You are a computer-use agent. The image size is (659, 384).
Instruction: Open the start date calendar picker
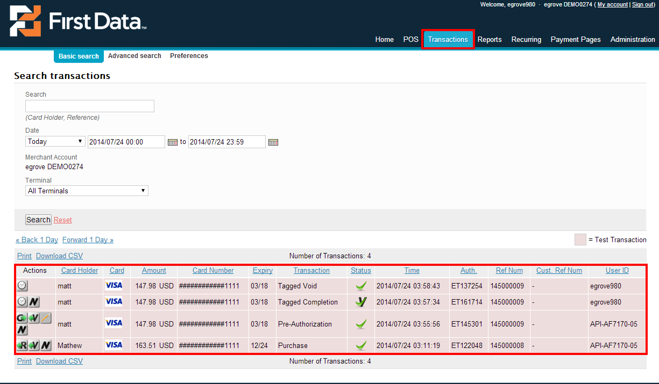tap(173, 142)
